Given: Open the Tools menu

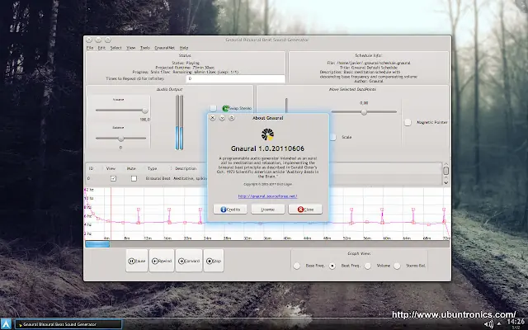Looking at the screenshot, I should point(145,48).
